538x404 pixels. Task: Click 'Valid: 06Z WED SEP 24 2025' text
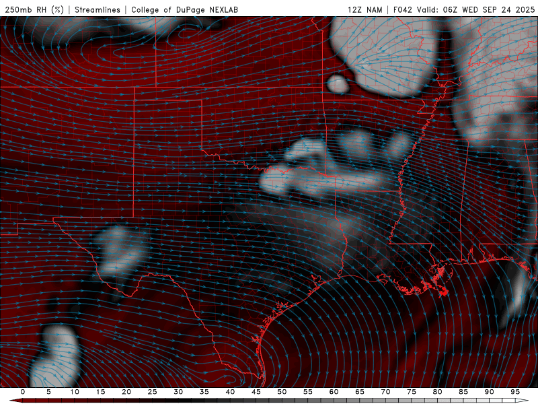click(x=476, y=9)
